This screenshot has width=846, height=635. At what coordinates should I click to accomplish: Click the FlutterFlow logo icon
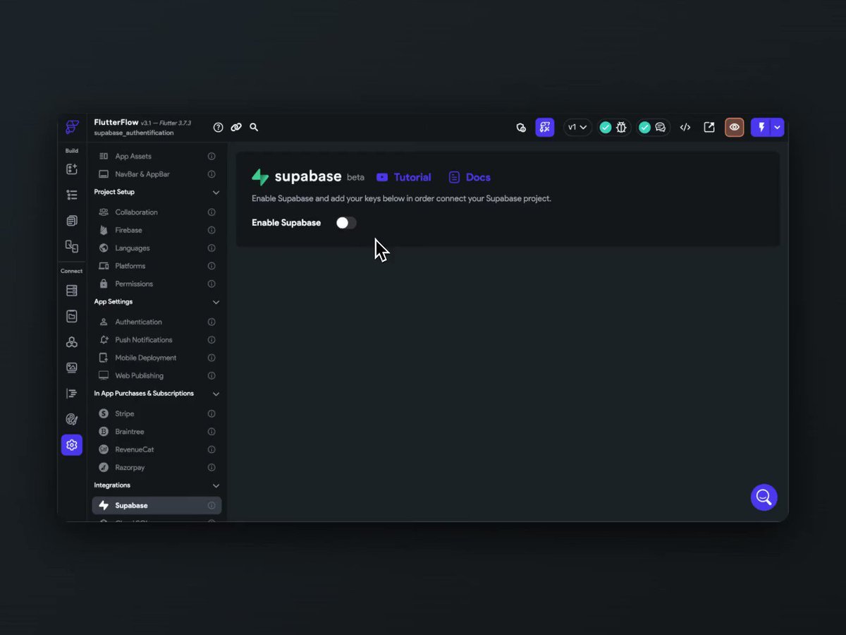pos(72,127)
